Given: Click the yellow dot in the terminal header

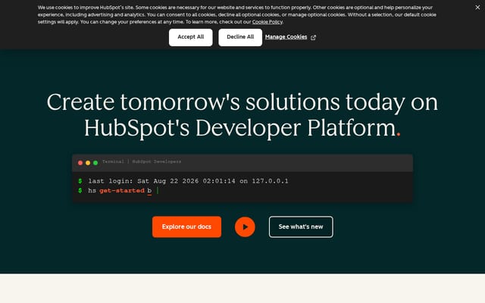Looking at the screenshot, I should 88,163.
